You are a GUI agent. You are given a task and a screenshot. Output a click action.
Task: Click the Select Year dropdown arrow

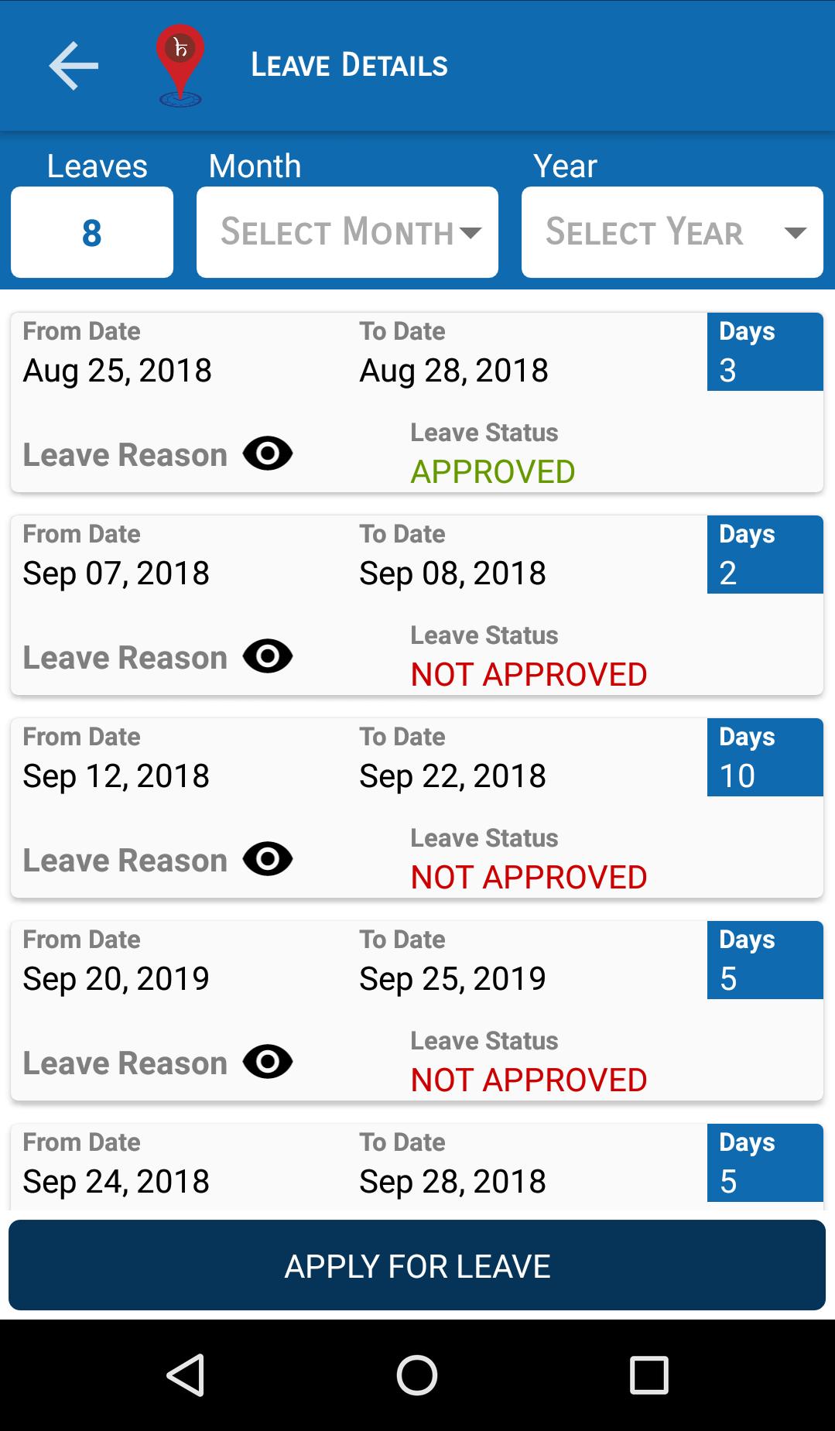coord(796,232)
